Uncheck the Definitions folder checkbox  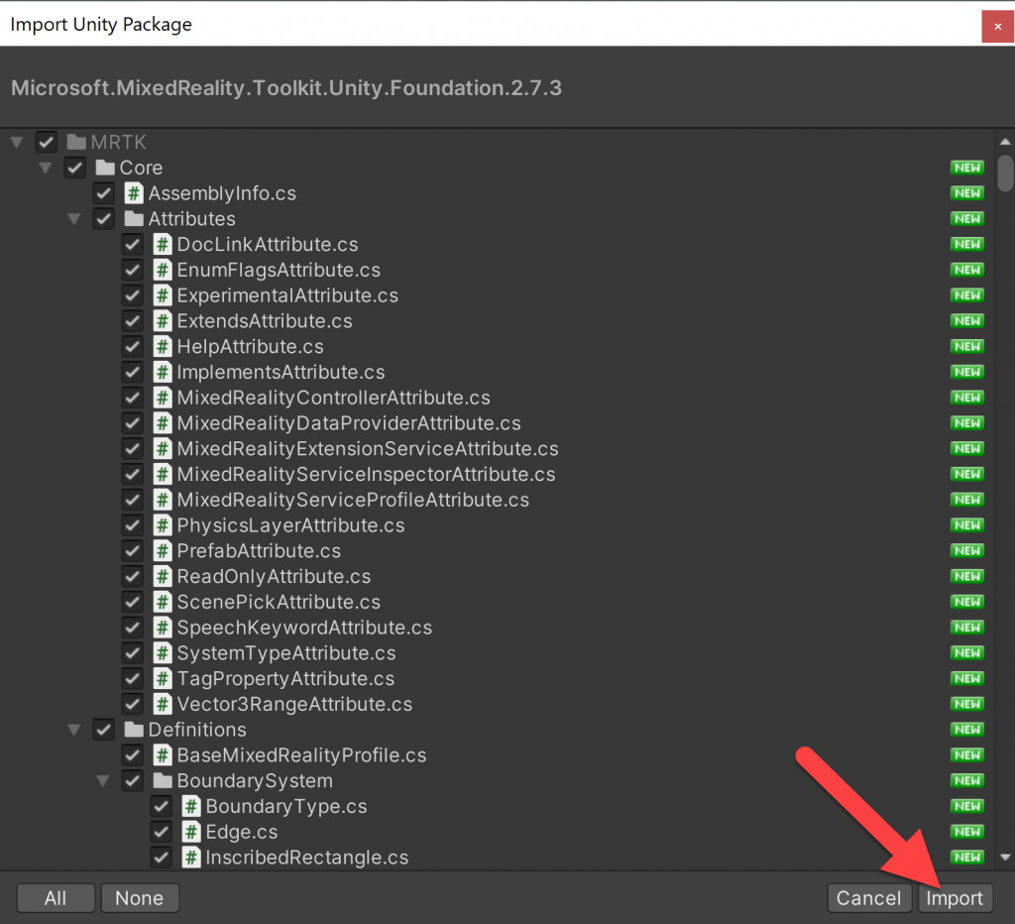point(103,730)
